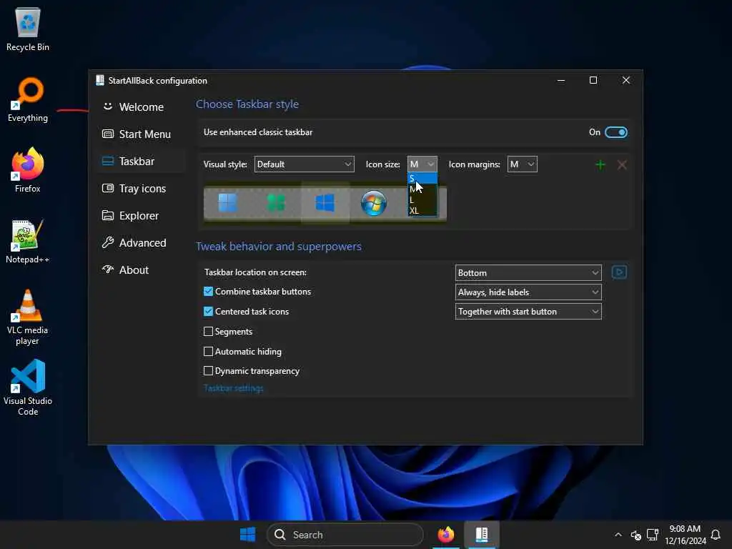Image resolution: width=732 pixels, height=549 pixels.
Task: Pick the Windows 10 flat logo orb
Action: 325,203
